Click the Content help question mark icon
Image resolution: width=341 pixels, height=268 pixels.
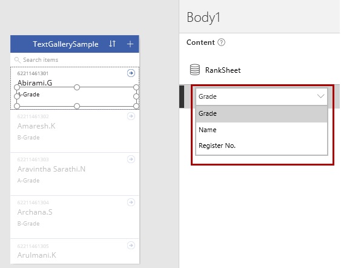[222, 42]
